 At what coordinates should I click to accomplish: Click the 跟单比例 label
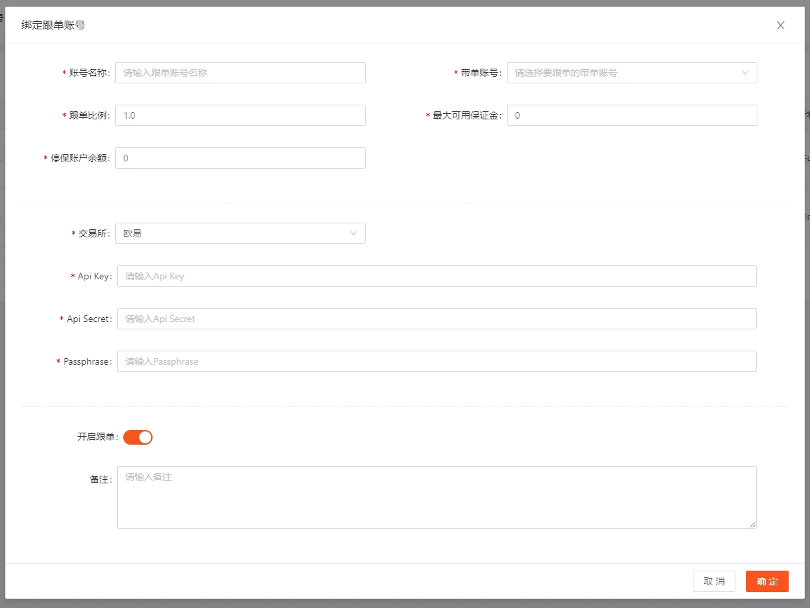click(x=89, y=115)
